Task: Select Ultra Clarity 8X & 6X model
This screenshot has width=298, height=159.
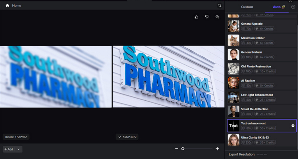Action: (x=262, y=140)
